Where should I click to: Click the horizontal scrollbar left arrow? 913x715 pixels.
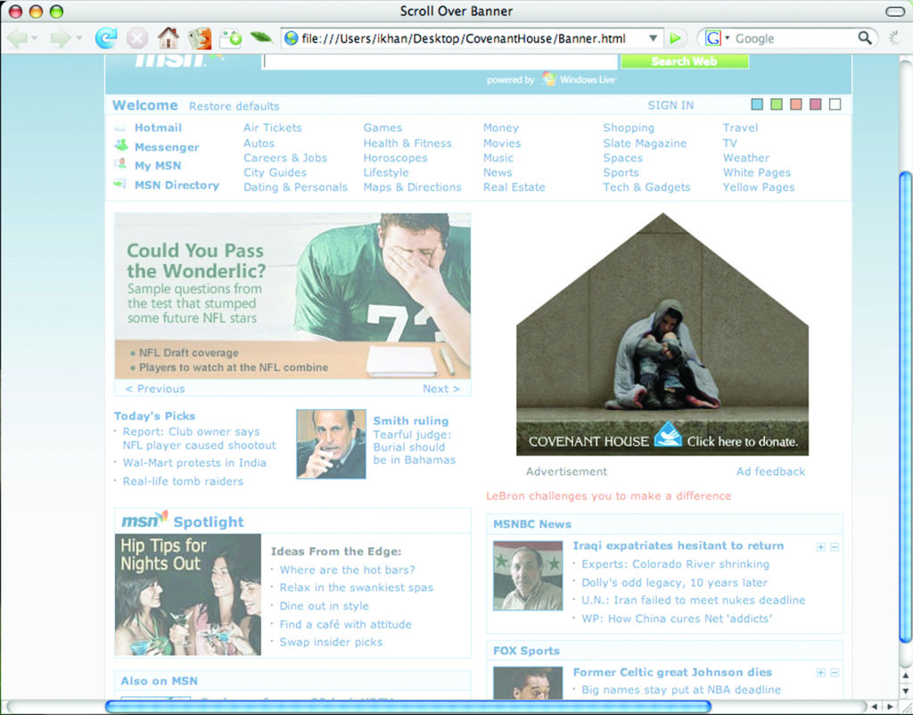874,706
